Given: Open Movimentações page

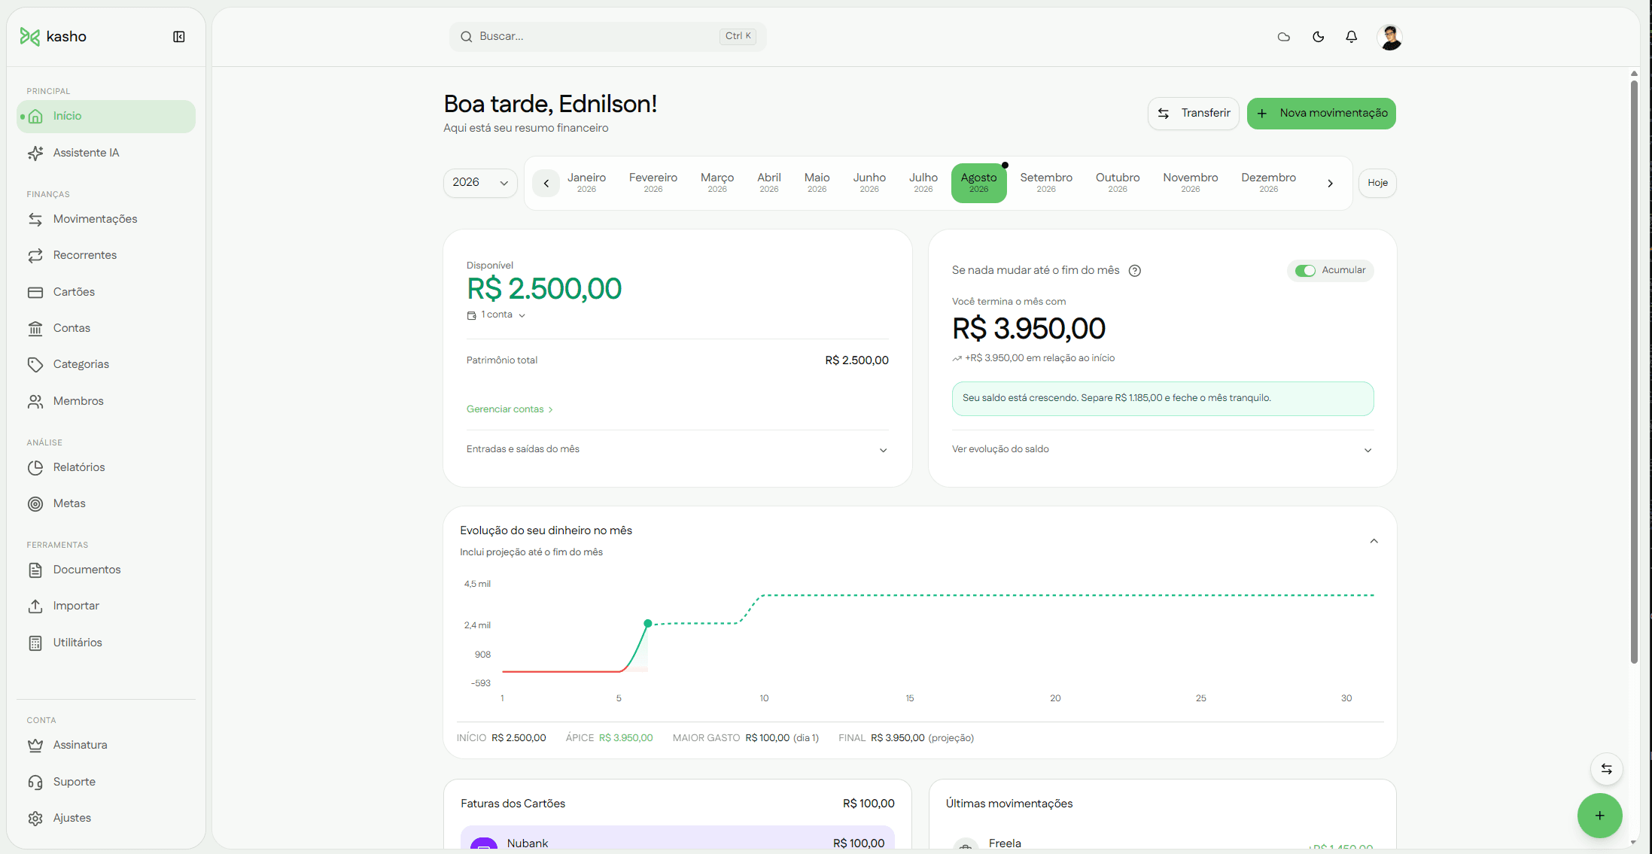Looking at the screenshot, I should coord(106,219).
